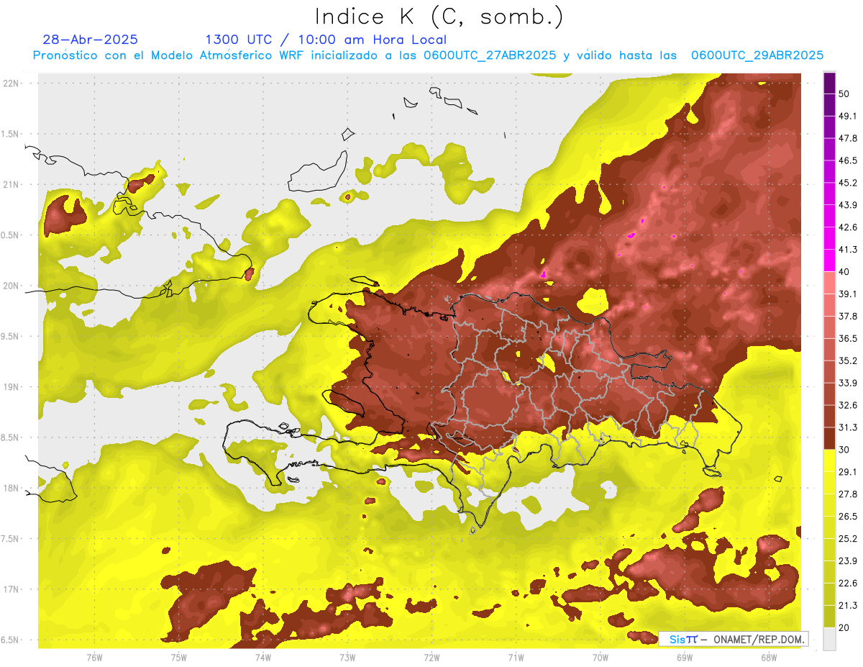Click the "21N" latitude axis label
Viewport: 863px width, 667px height.
coord(10,185)
